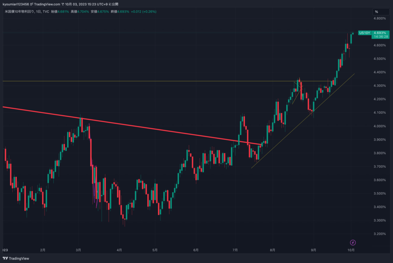Click the 4.500% price axis label
This screenshot has height=263, width=393.
tap(380, 59)
